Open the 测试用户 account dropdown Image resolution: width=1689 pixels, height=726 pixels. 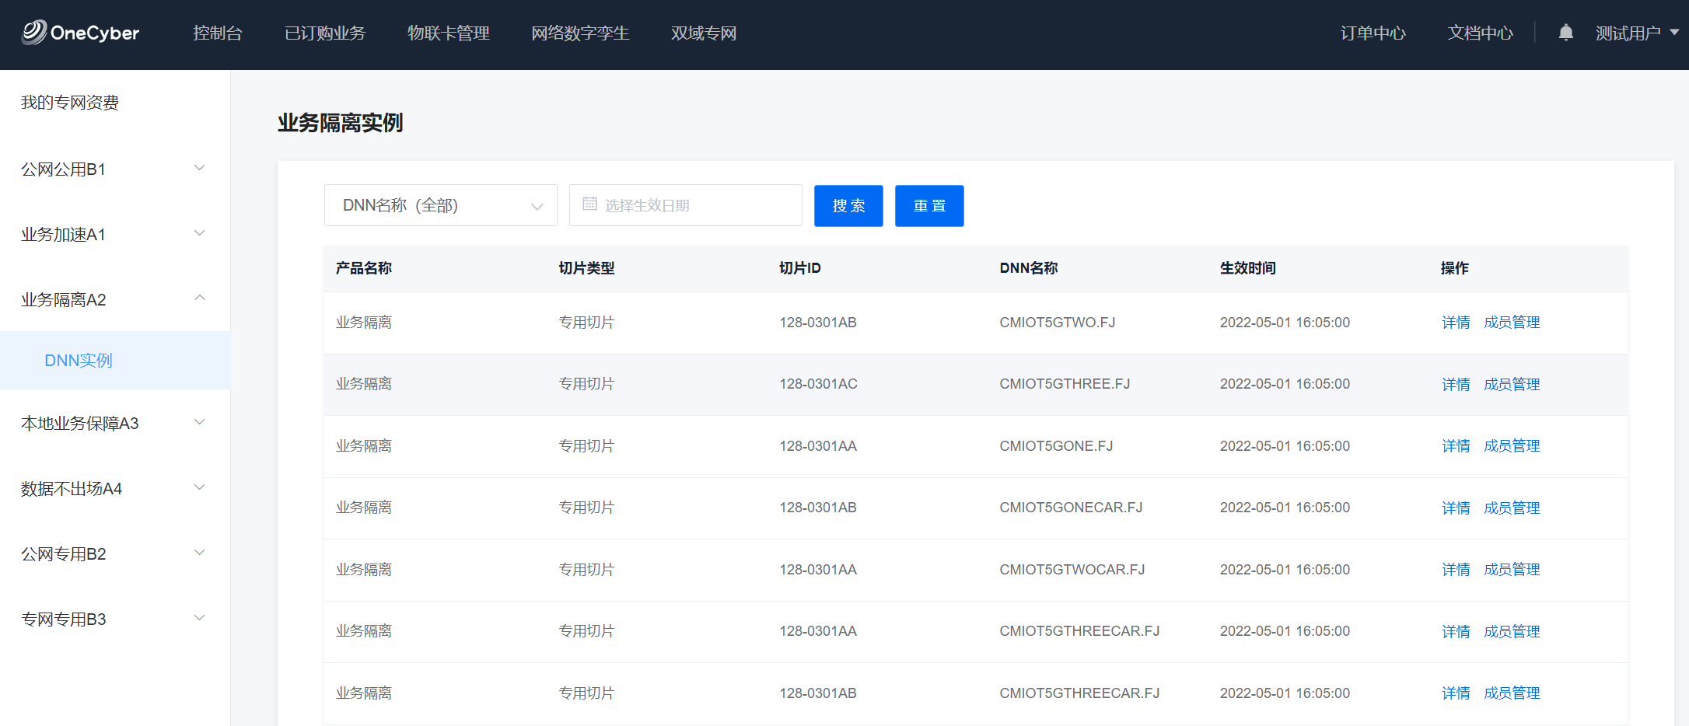(x=1636, y=33)
